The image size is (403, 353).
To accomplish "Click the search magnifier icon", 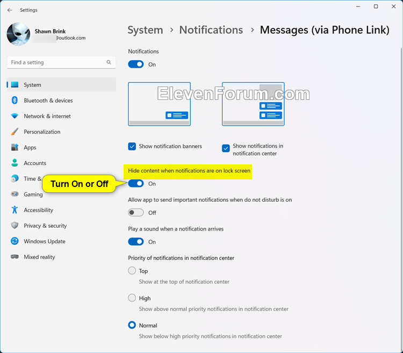I will tap(109, 62).
